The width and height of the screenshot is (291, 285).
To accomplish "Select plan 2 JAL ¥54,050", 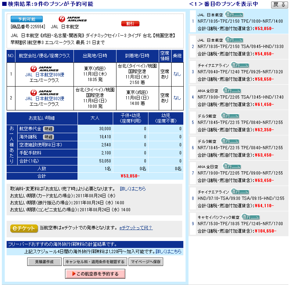I will point(238,47).
